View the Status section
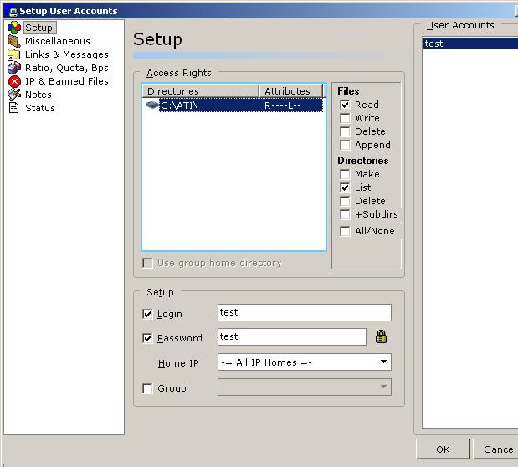The height and width of the screenshot is (467, 518). 40,108
